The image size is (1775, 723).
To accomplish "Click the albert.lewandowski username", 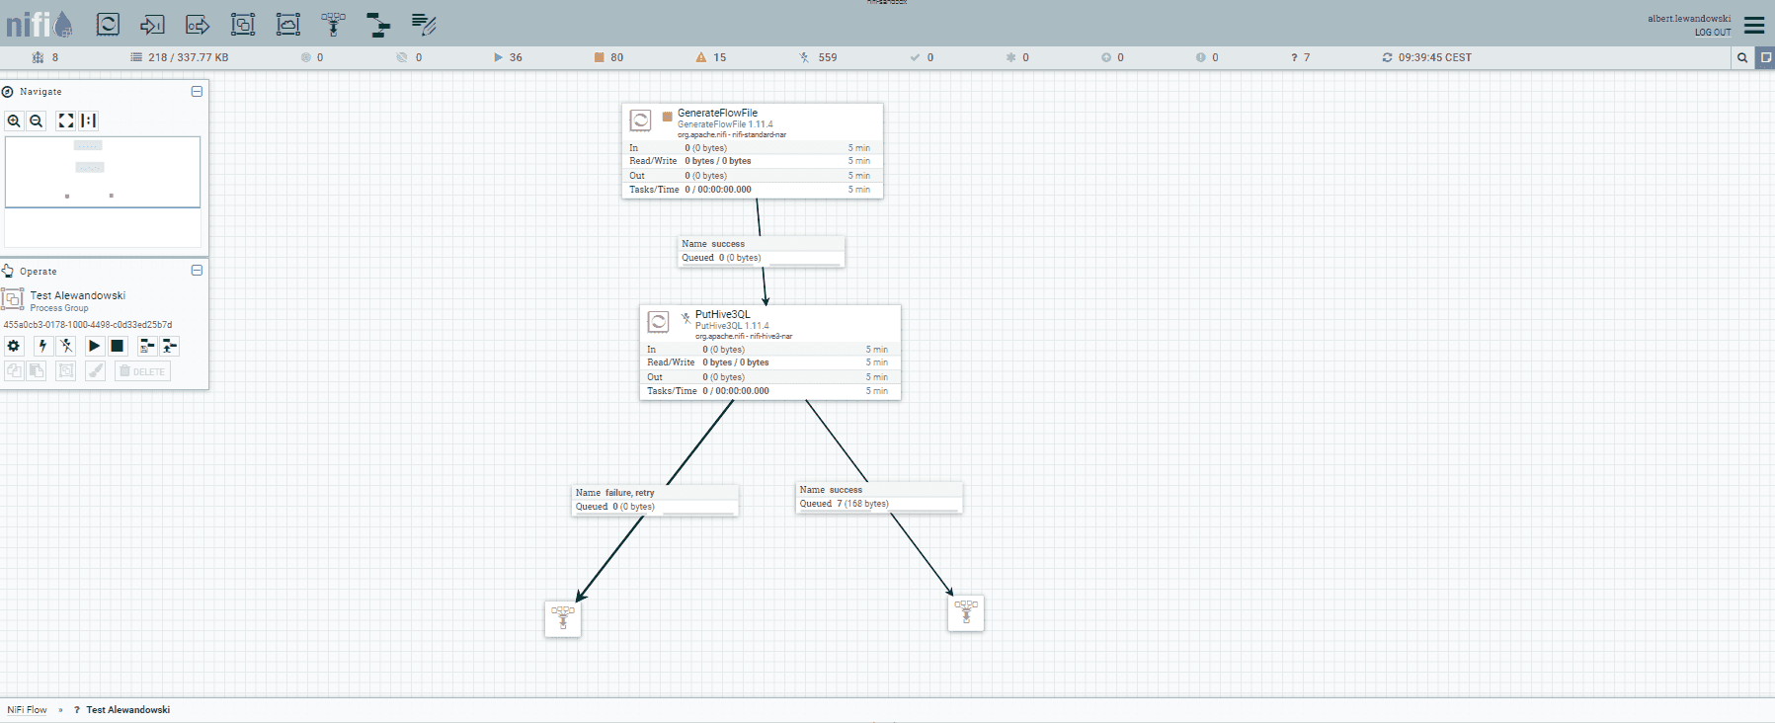I will point(1689,19).
